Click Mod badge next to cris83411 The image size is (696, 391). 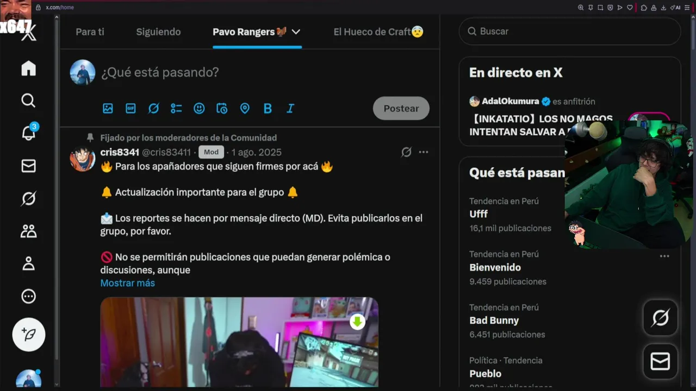click(211, 152)
